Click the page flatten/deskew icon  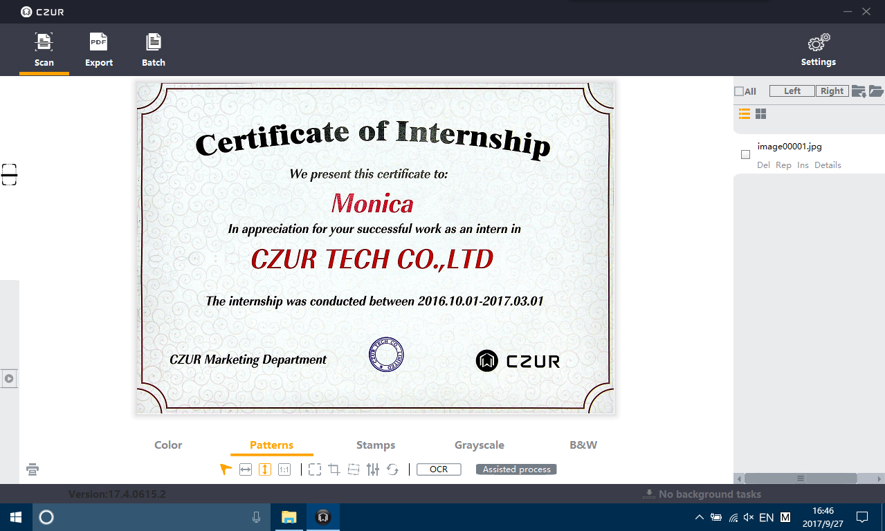click(354, 469)
